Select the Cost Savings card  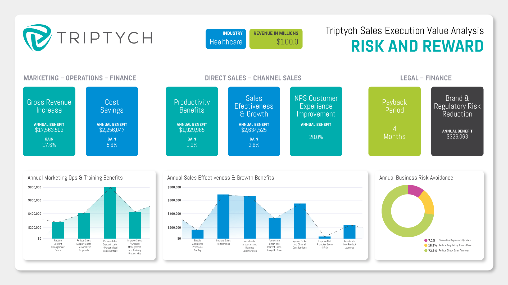pyautogui.click(x=112, y=121)
